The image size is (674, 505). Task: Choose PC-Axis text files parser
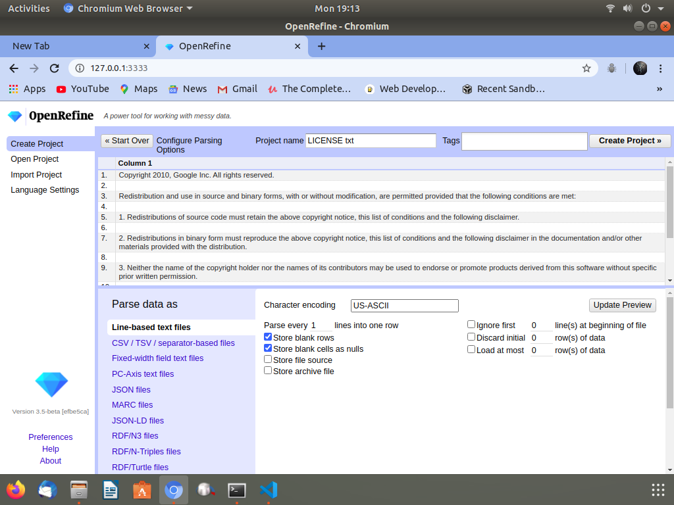(x=143, y=374)
